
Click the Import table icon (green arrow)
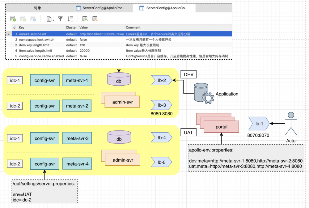pyautogui.click(x=85, y=19)
